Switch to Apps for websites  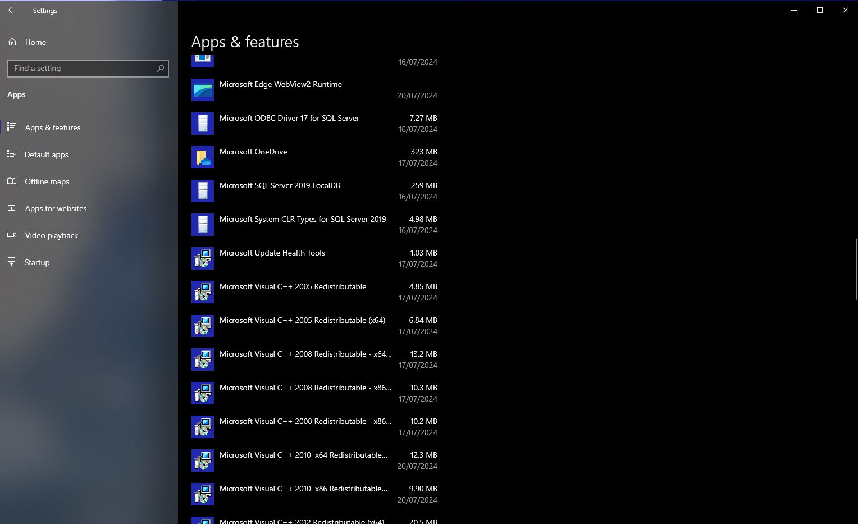pos(56,208)
